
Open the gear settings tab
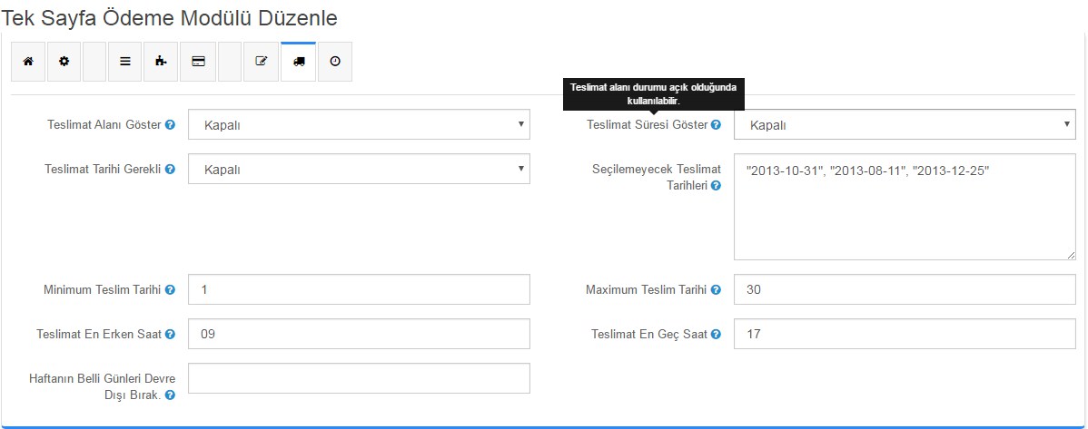tap(64, 62)
